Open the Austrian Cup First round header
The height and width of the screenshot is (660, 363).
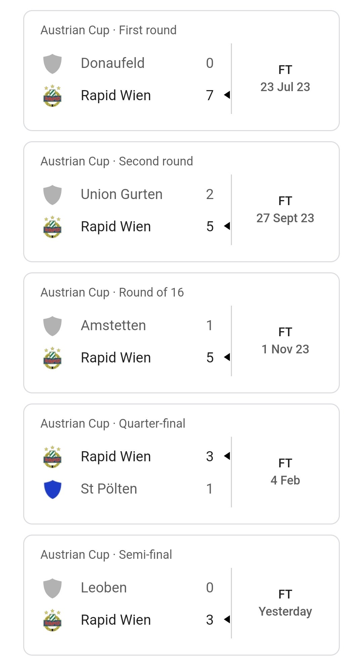tap(108, 30)
